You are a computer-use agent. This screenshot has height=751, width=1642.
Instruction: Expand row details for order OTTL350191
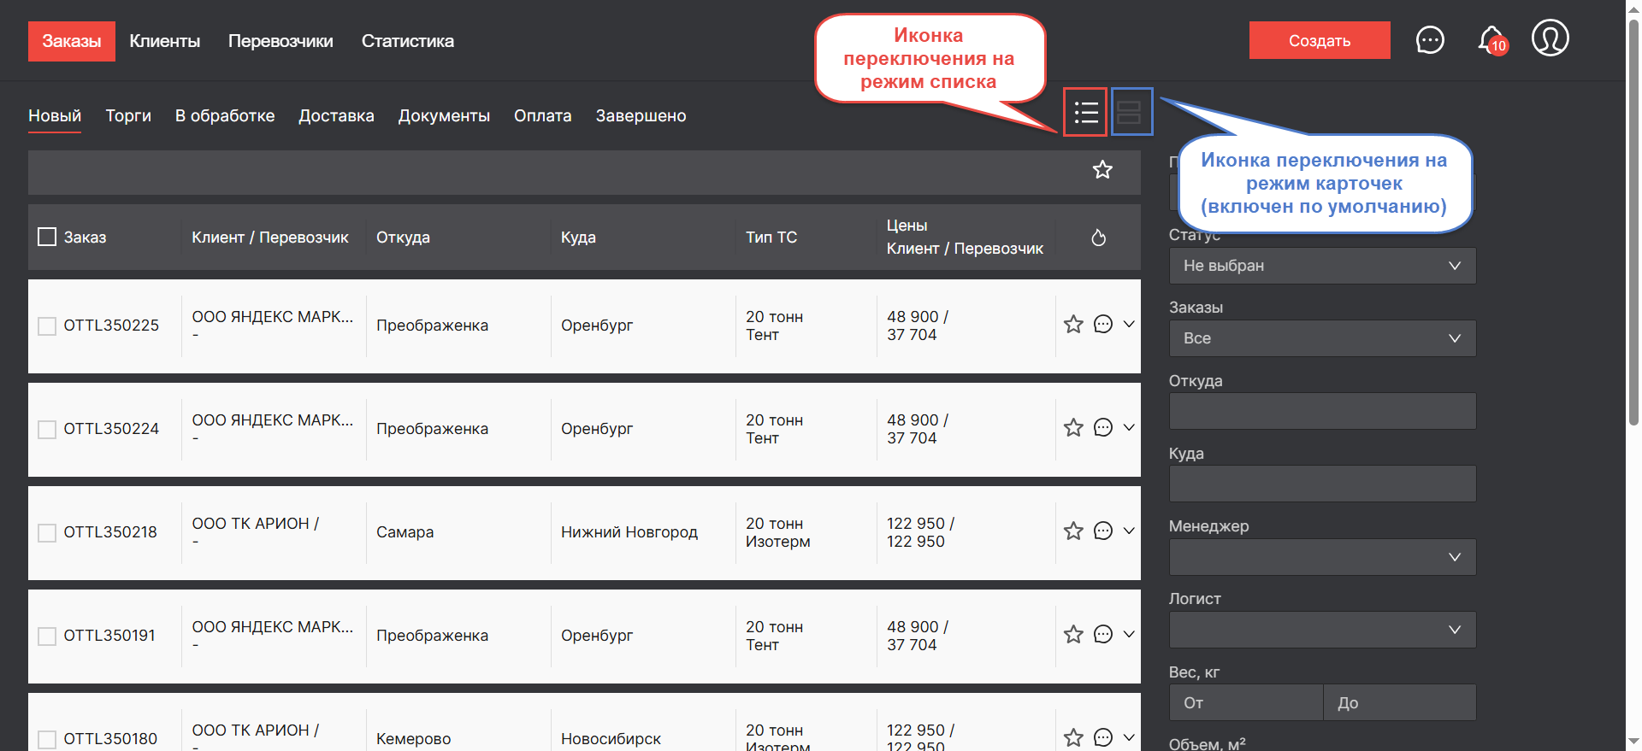(x=1129, y=634)
